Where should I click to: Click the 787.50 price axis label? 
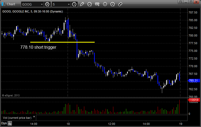click(x=193, y=12)
